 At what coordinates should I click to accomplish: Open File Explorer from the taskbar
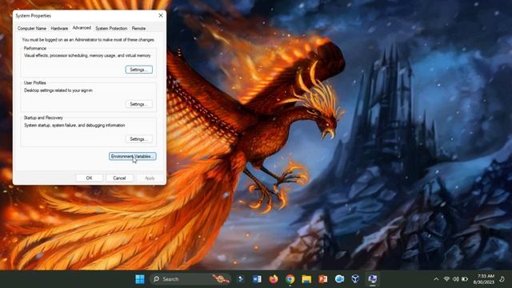[x=306, y=279]
